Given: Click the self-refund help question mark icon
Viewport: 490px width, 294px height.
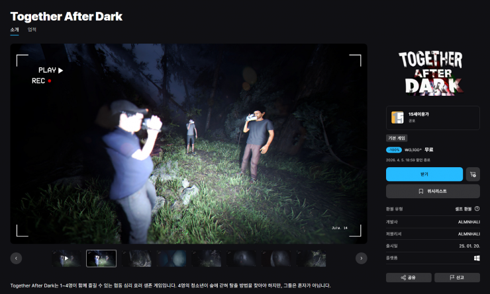Looking at the screenshot, I should pyautogui.click(x=477, y=208).
